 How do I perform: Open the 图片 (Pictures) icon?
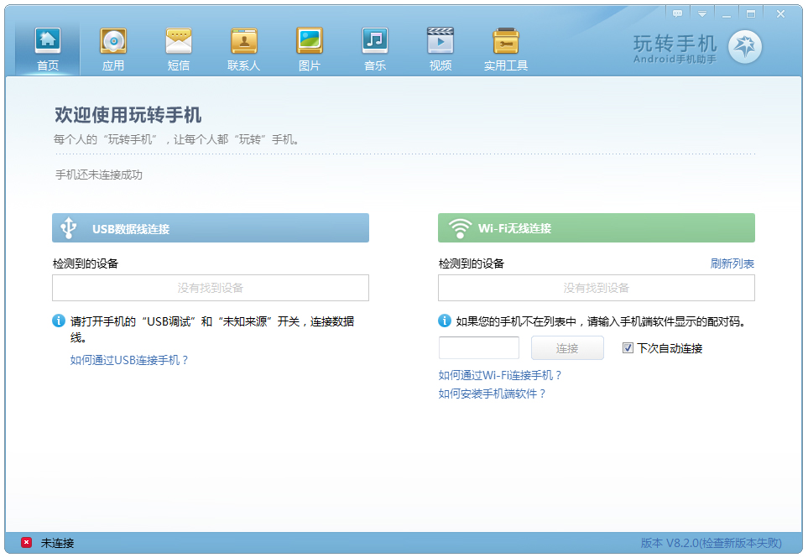310,42
